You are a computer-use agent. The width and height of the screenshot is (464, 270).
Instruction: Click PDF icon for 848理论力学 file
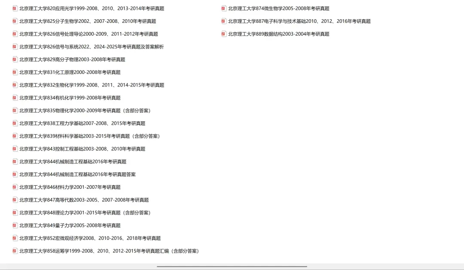pyautogui.click(x=15, y=212)
